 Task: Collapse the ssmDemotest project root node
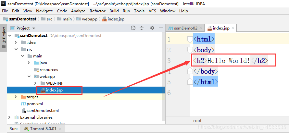tap(10, 36)
